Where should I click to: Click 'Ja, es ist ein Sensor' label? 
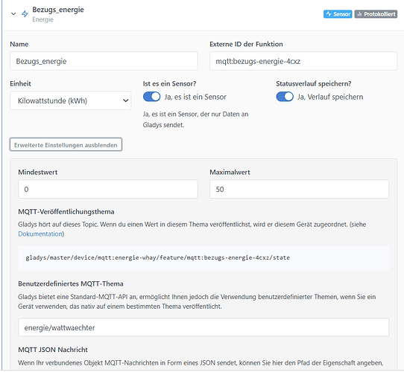[x=195, y=97]
